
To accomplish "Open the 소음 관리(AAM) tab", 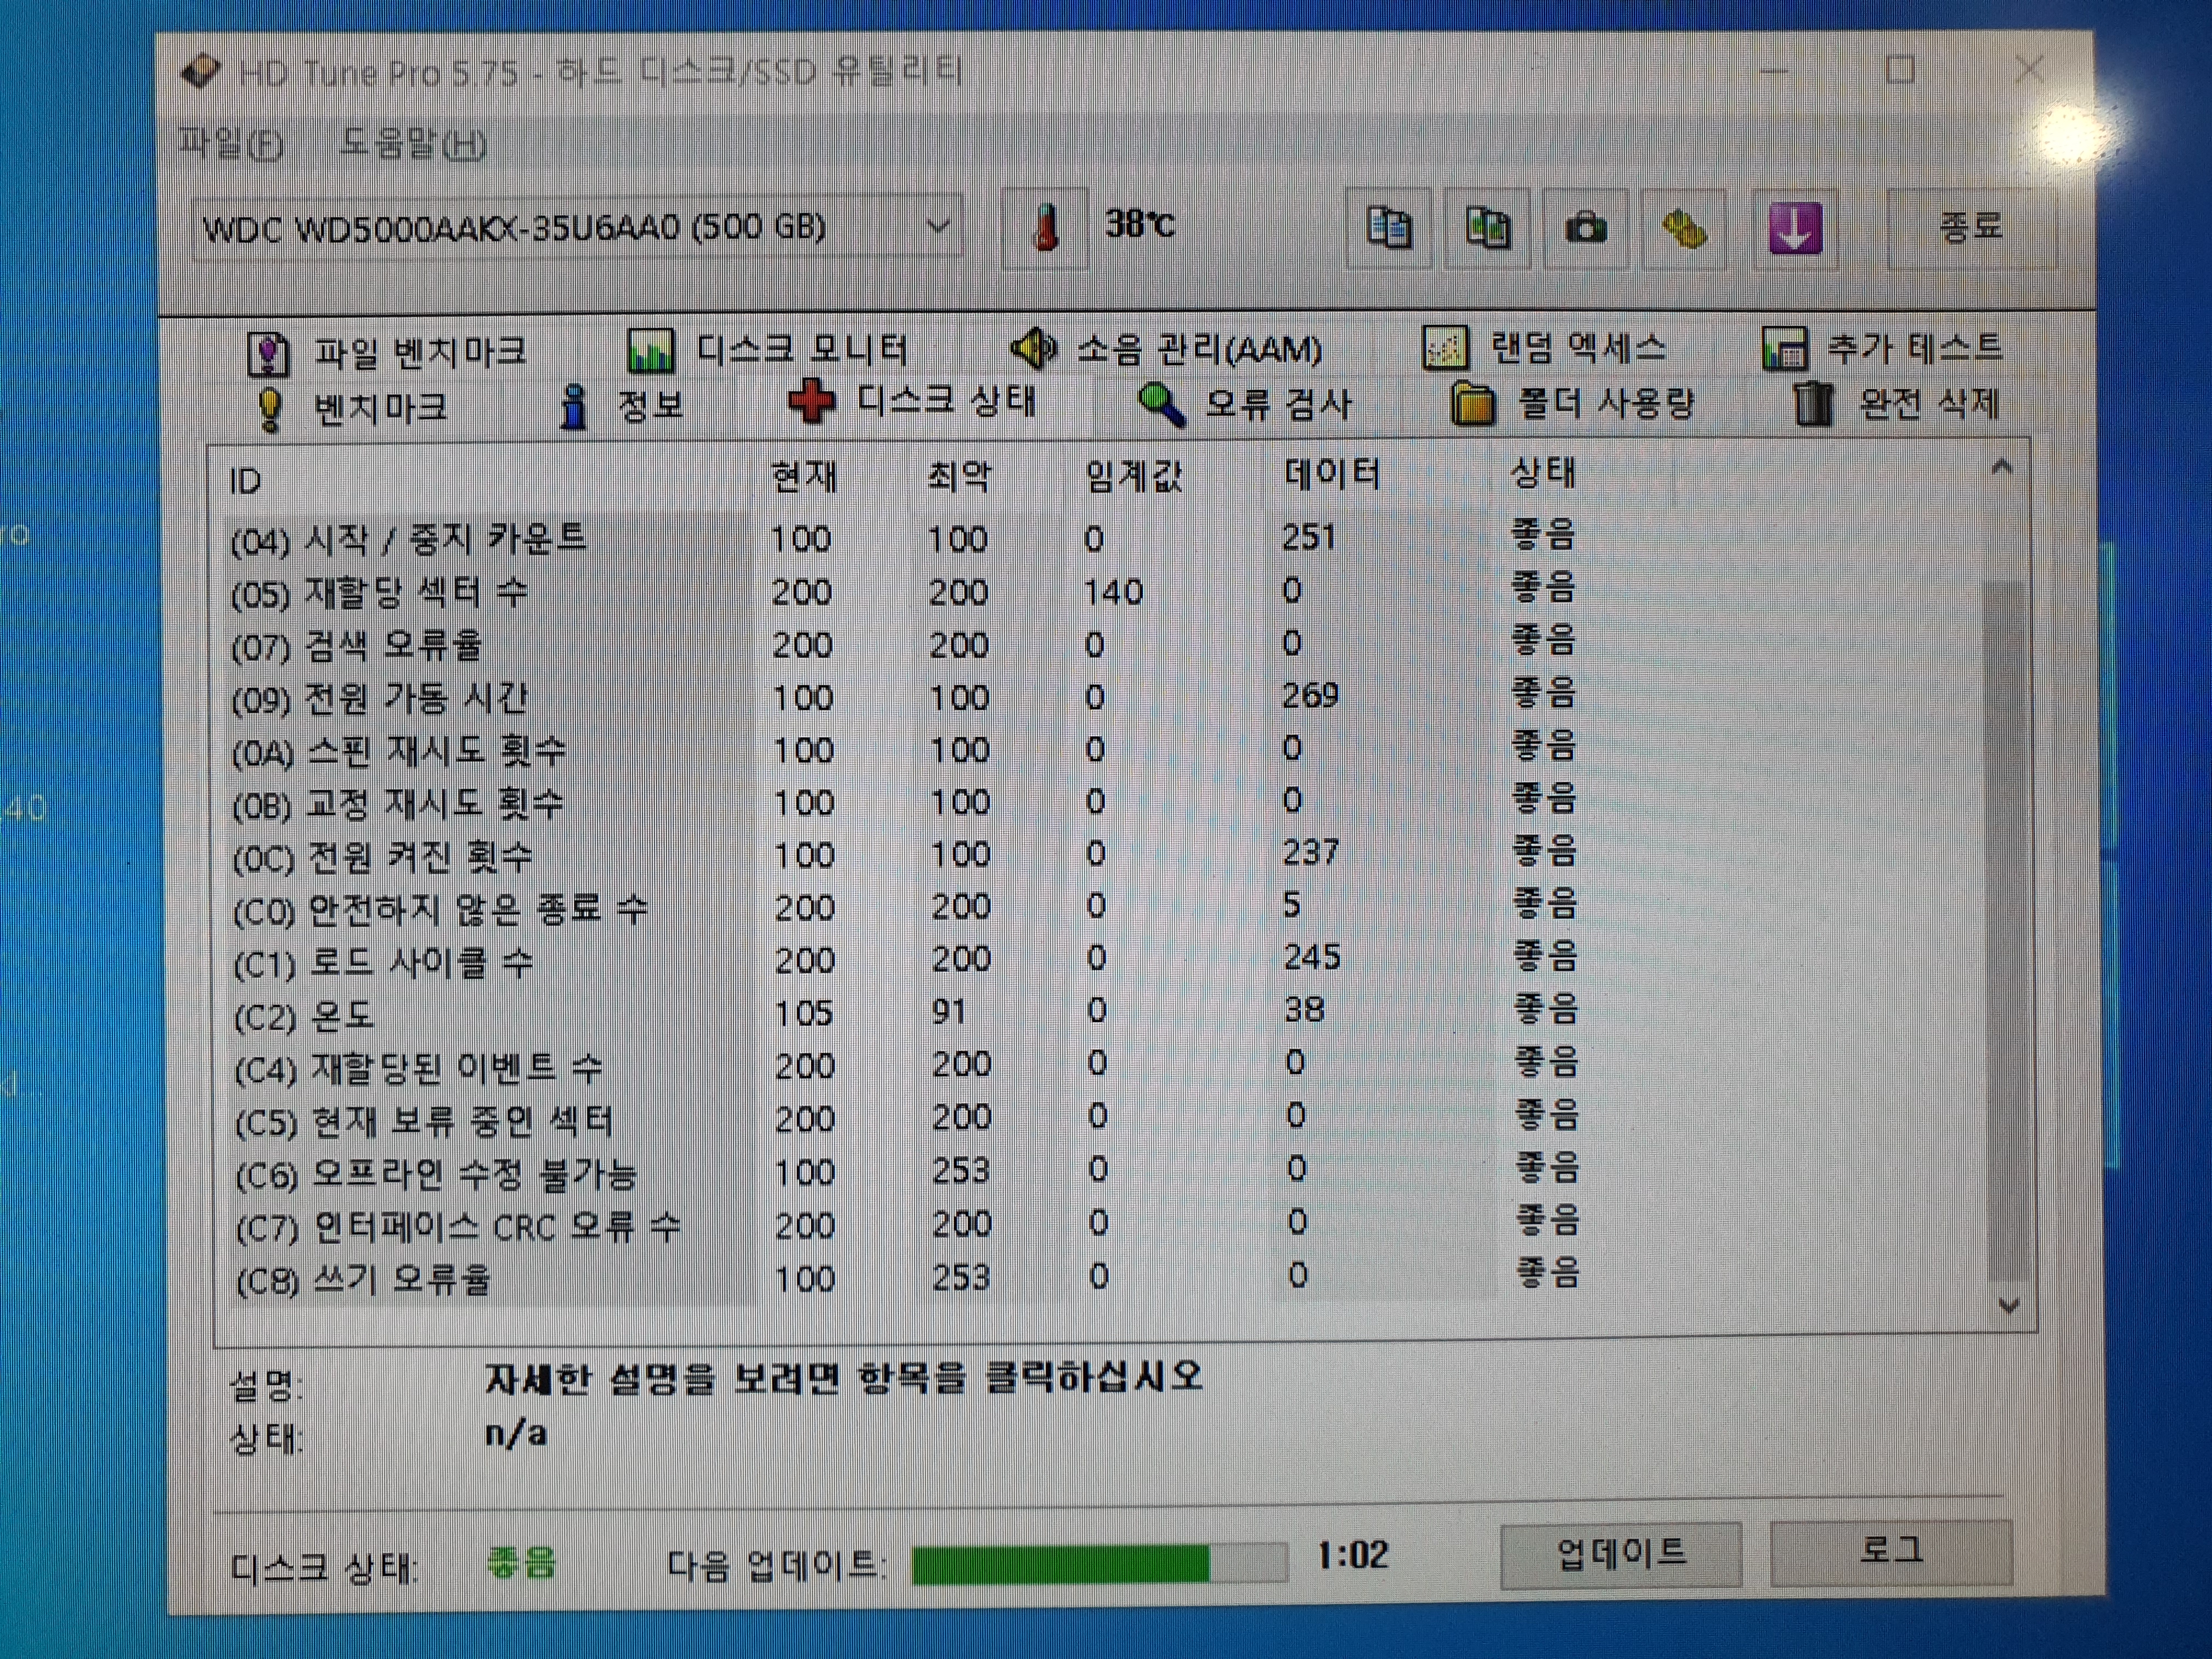I will pyautogui.click(x=1166, y=349).
